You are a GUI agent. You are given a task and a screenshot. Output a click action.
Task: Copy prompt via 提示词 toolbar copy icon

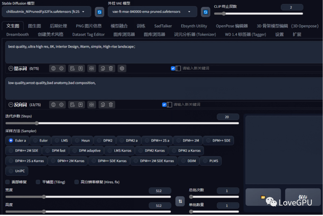(x=103, y=69)
